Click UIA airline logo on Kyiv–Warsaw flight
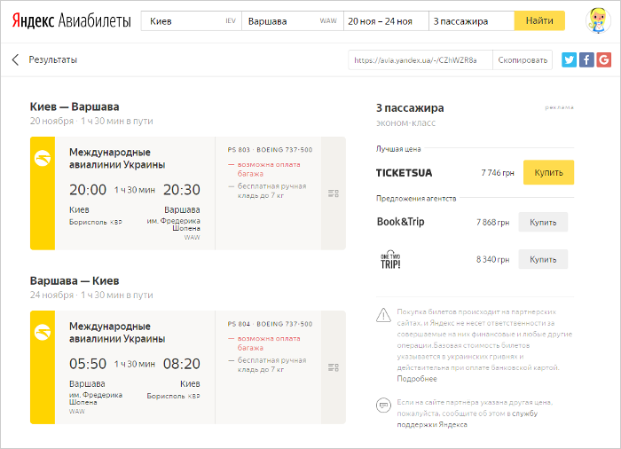 (x=43, y=159)
